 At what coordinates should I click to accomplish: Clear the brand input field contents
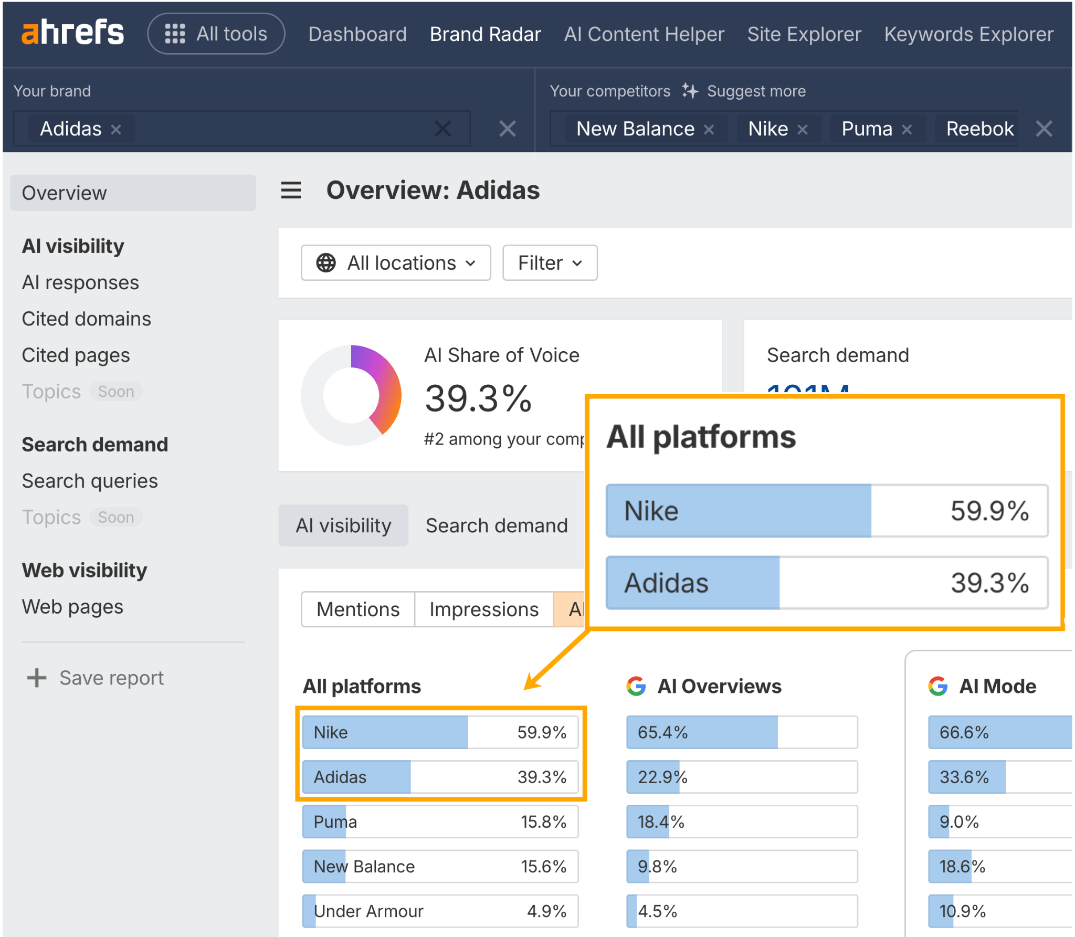(x=443, y=129)
